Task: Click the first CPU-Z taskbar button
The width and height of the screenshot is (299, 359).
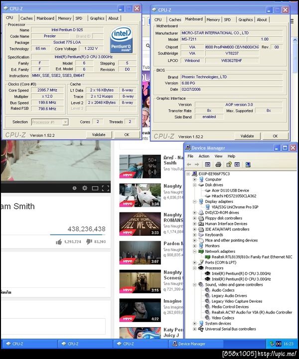Action: 29,344
